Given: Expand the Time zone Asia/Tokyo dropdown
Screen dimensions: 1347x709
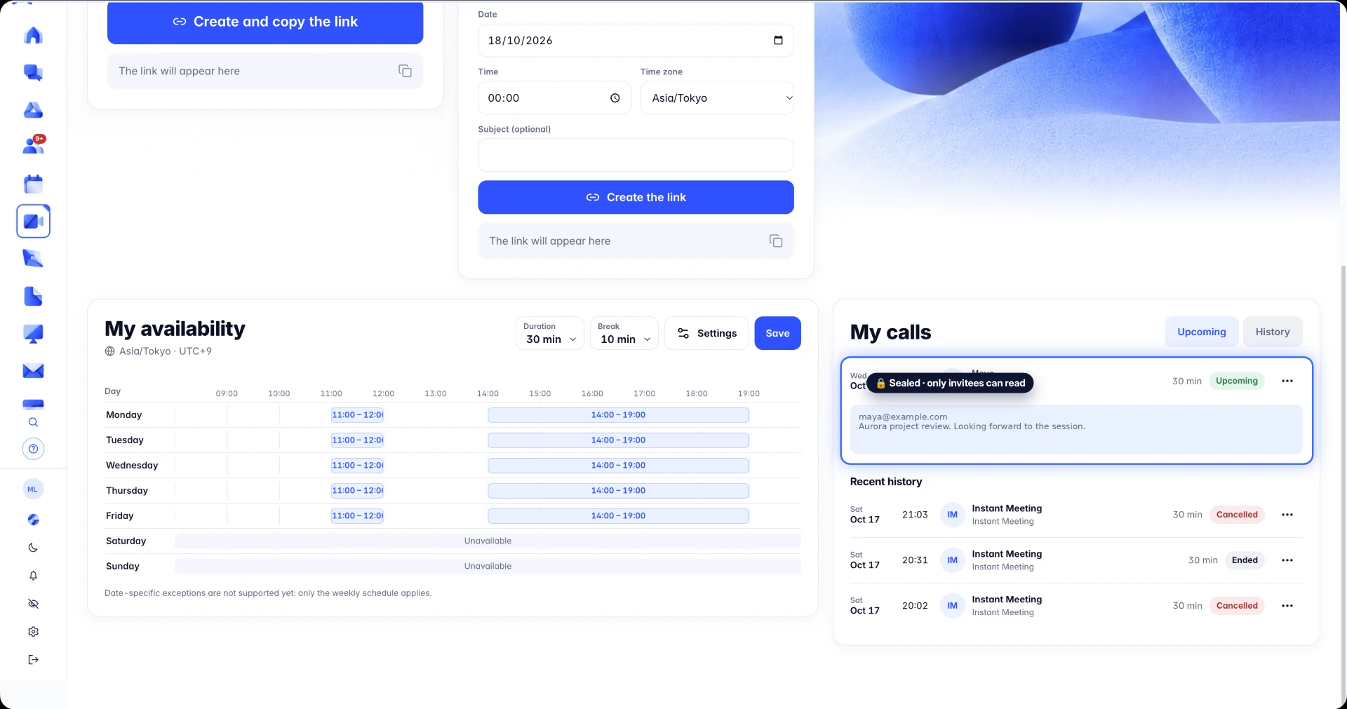Looking at the screenshot, I should [717, 98].
